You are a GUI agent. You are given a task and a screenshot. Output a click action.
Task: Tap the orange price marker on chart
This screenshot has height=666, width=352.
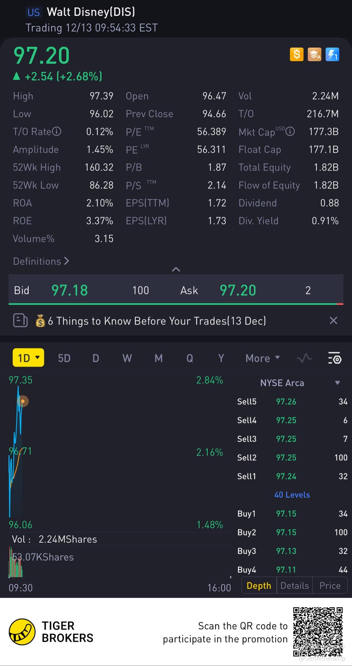23,401
